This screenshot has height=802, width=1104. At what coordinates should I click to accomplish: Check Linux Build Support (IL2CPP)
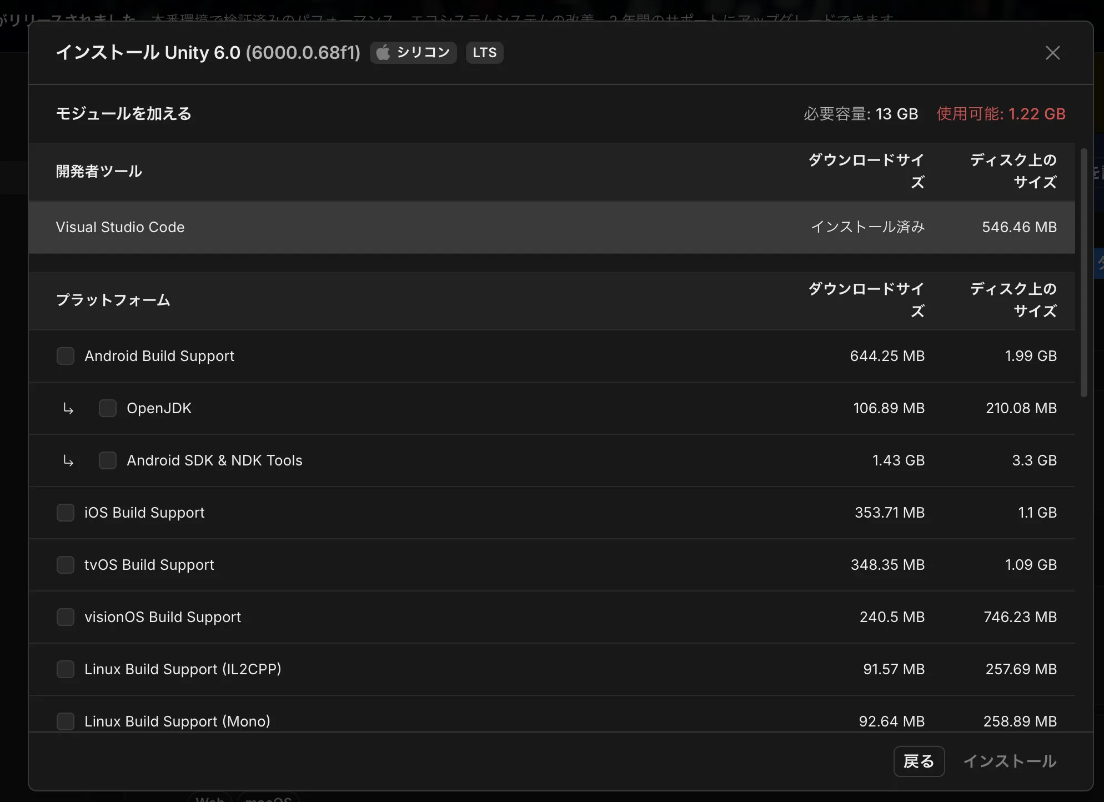[x=66, y=669]
